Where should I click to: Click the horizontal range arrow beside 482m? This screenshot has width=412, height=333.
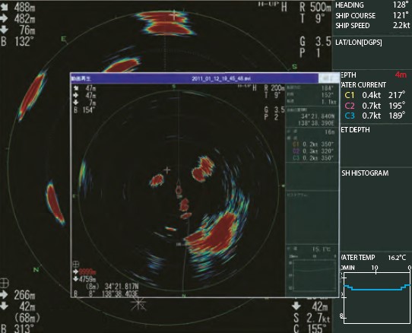[x=5, y=18]
